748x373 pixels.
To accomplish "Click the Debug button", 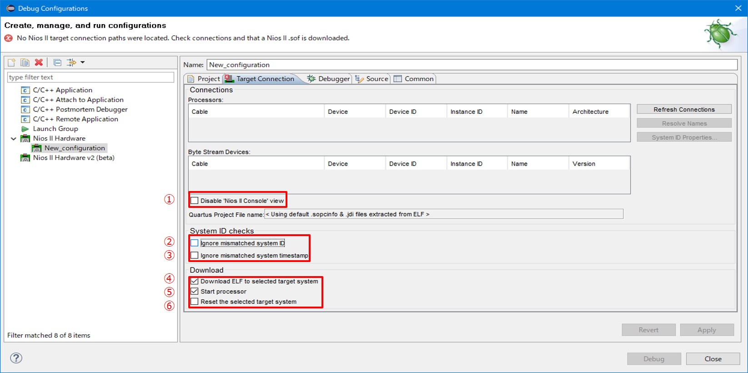I will (654, 359).
